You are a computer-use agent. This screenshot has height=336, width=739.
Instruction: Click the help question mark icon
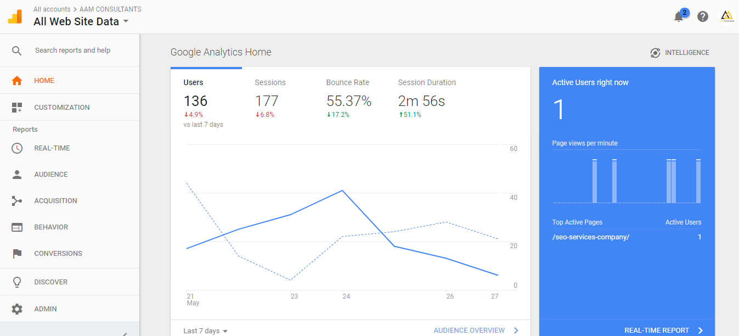pyautogui.click(x=703, y=16)
